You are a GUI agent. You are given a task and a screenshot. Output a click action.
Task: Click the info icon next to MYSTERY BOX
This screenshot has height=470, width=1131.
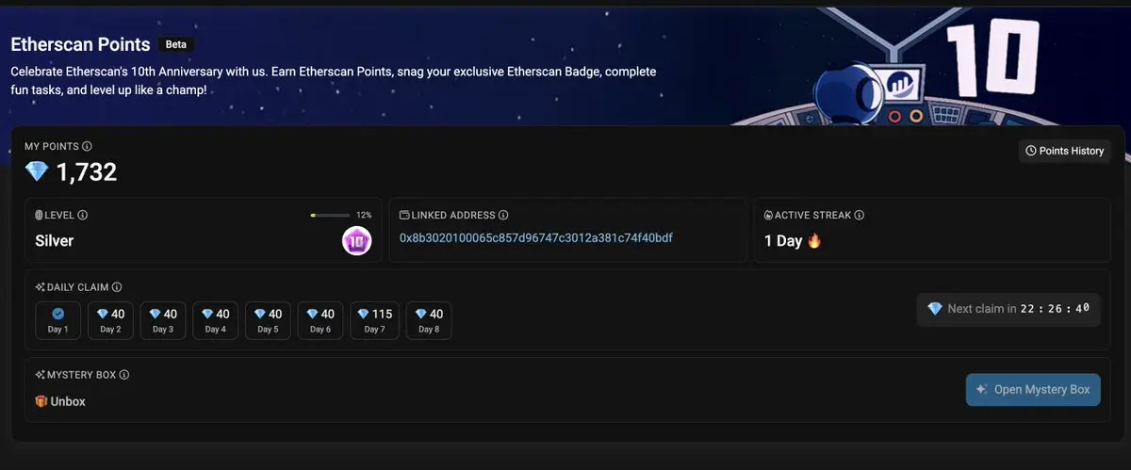124,375
